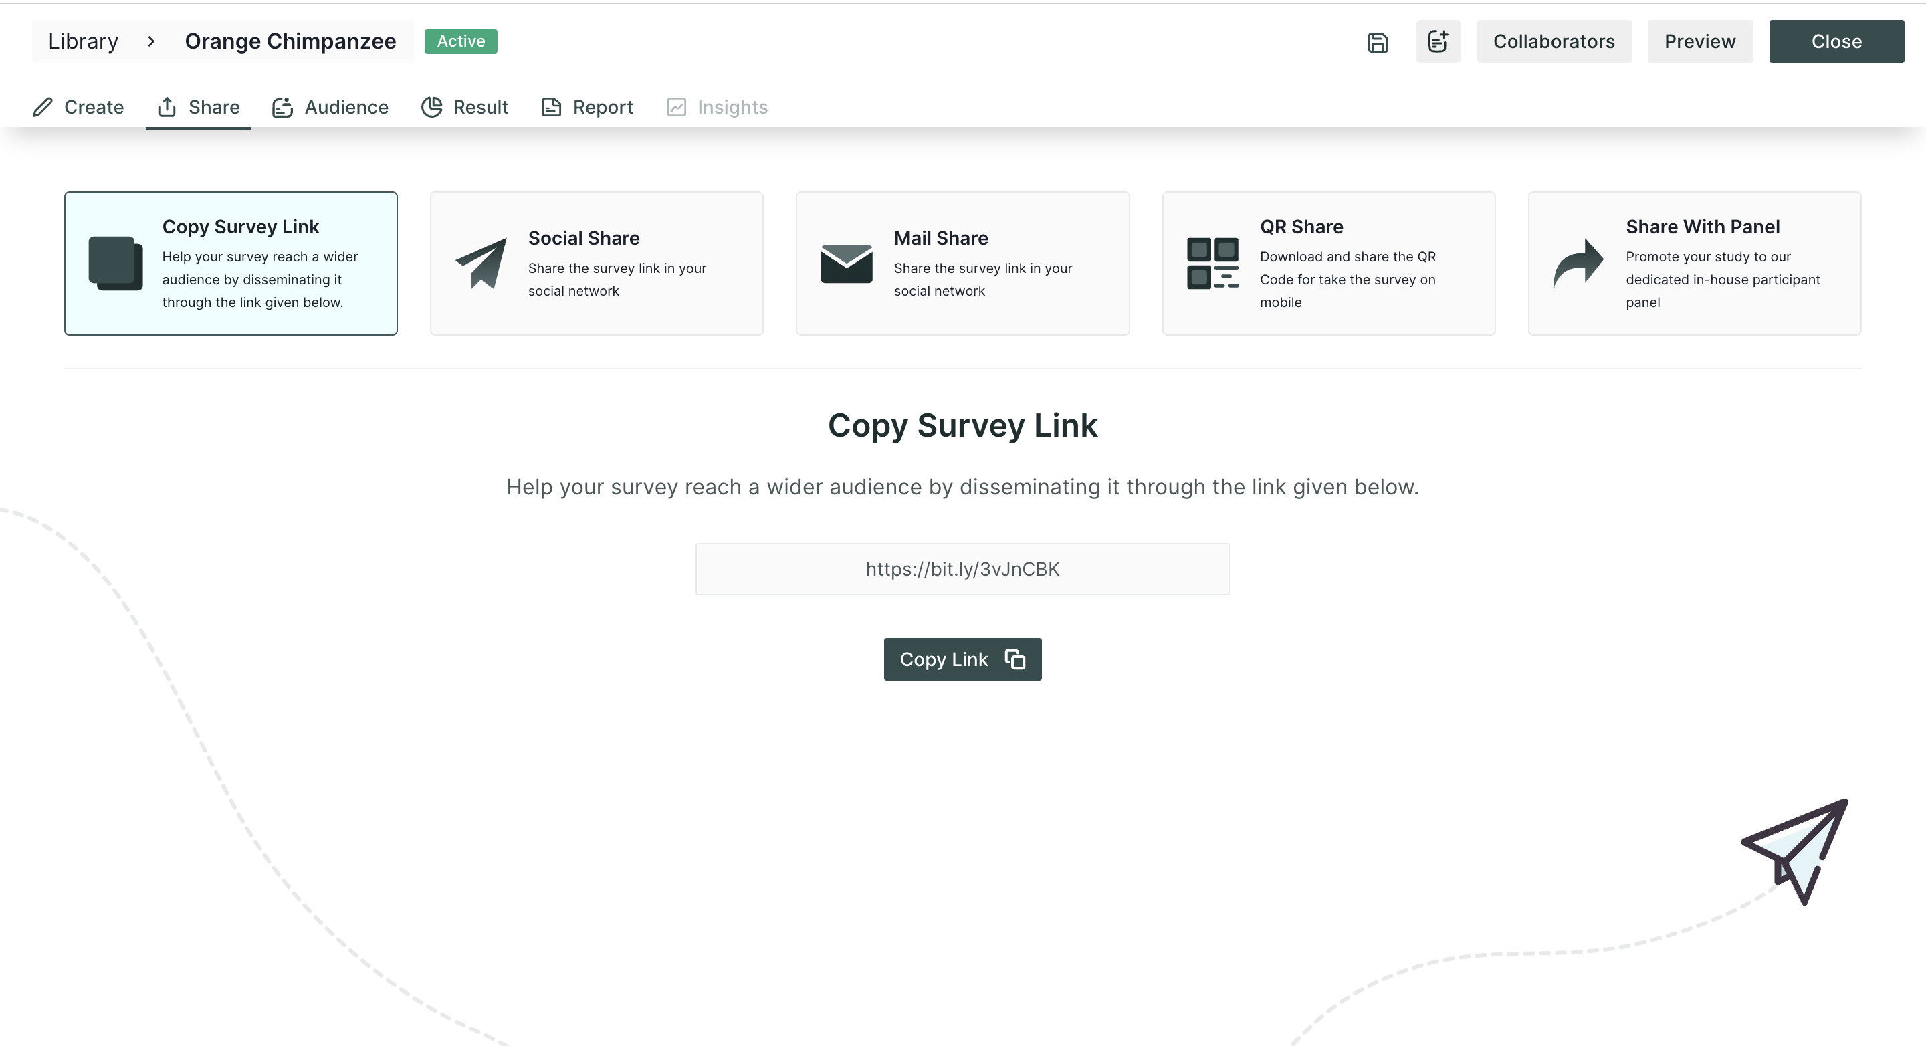This screenshot has height=1046, width=1926.
Task: Click 'Download and share the QR' description
Action: (x=1348, y=279)
